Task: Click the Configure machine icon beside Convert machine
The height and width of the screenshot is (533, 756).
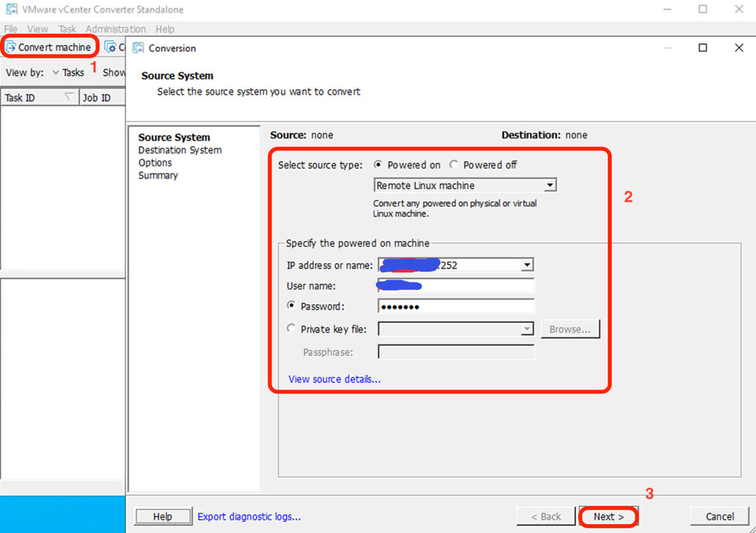Action: (111, 47)
